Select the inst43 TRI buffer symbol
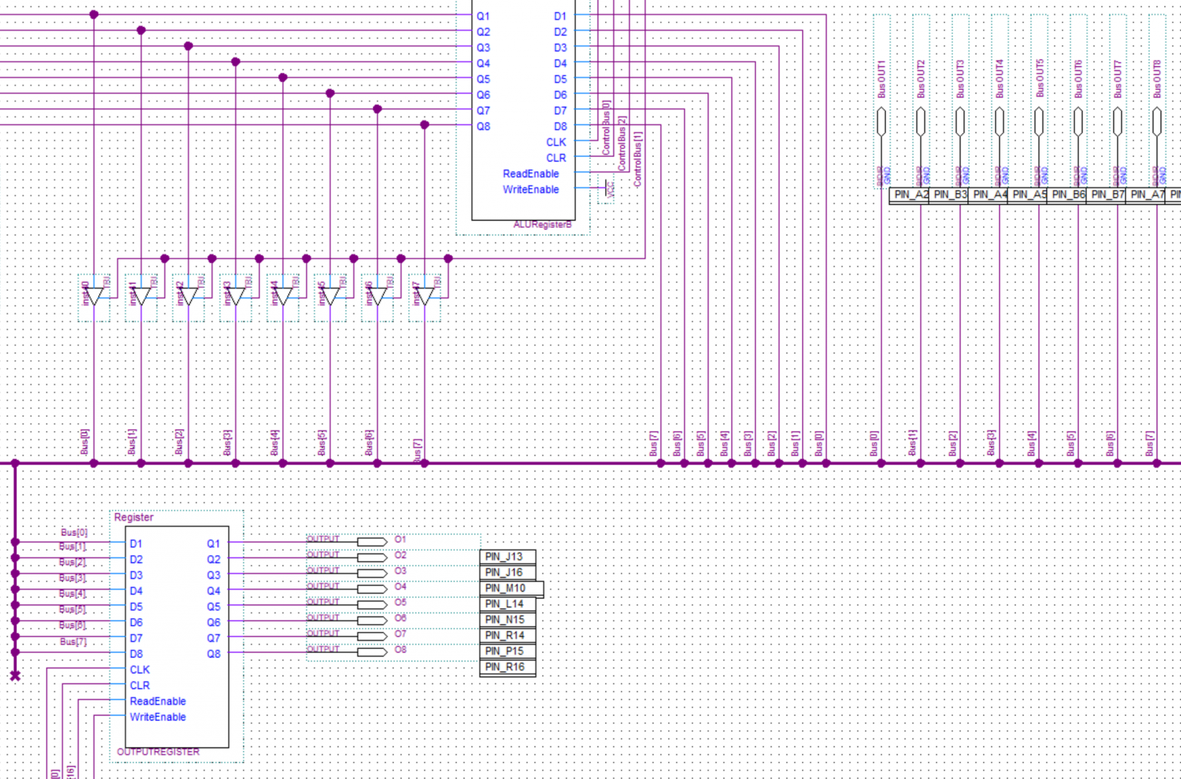Image resolution: width=1181 pixels, height=779 pixels. tap(235, 295)
